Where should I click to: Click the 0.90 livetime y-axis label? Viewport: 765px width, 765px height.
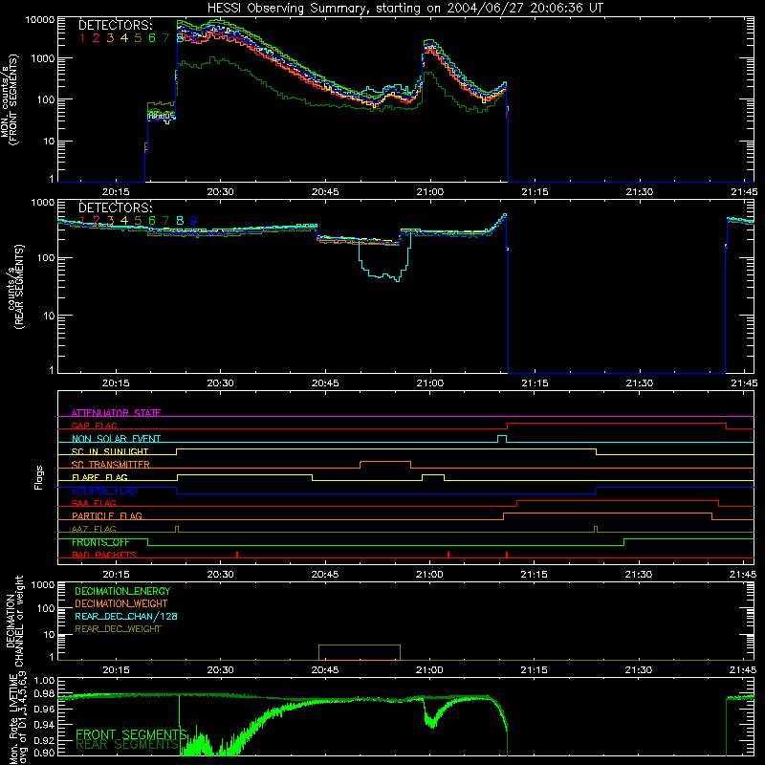(45, 753)
